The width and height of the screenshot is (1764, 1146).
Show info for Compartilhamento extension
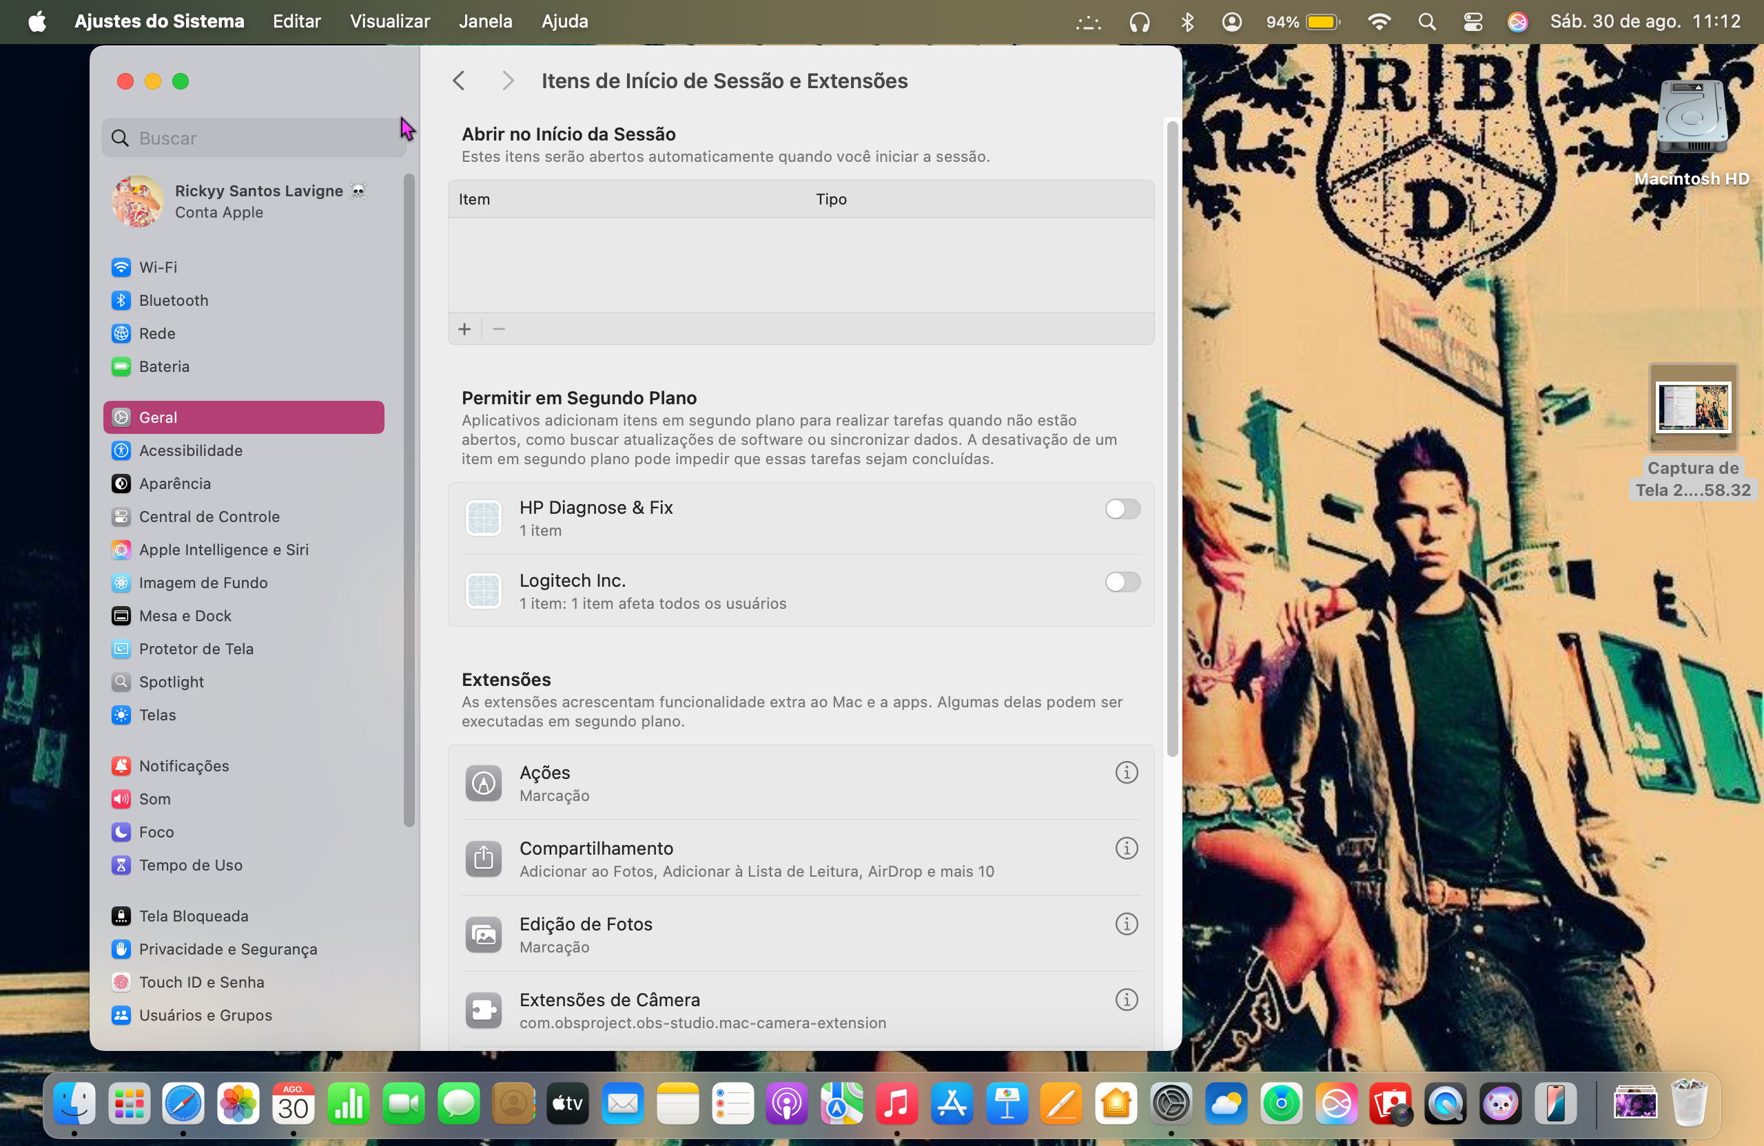1126,848
